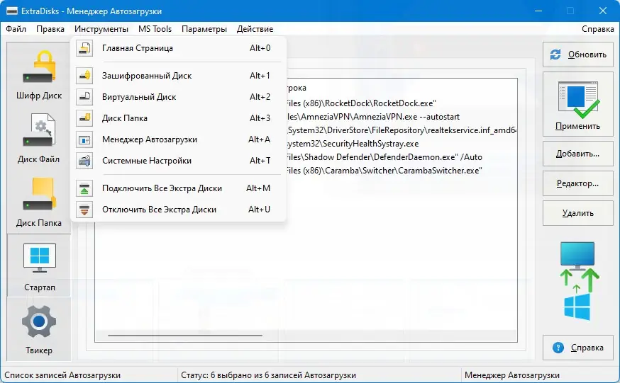Click the Применить monitor checkmark icon
Screen dimensions: 620x383
[578, 100]
